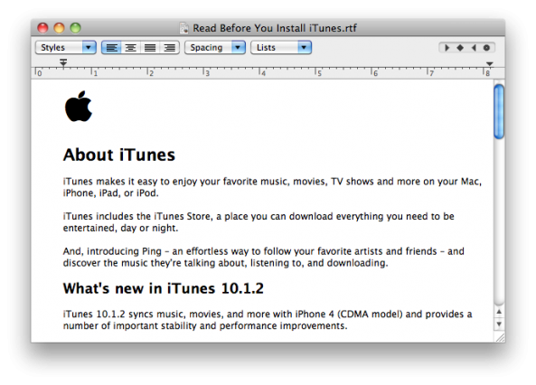Screen dimensions: 536x385
Task: Click the document icon in title bar
Action: tap(183, 28)
